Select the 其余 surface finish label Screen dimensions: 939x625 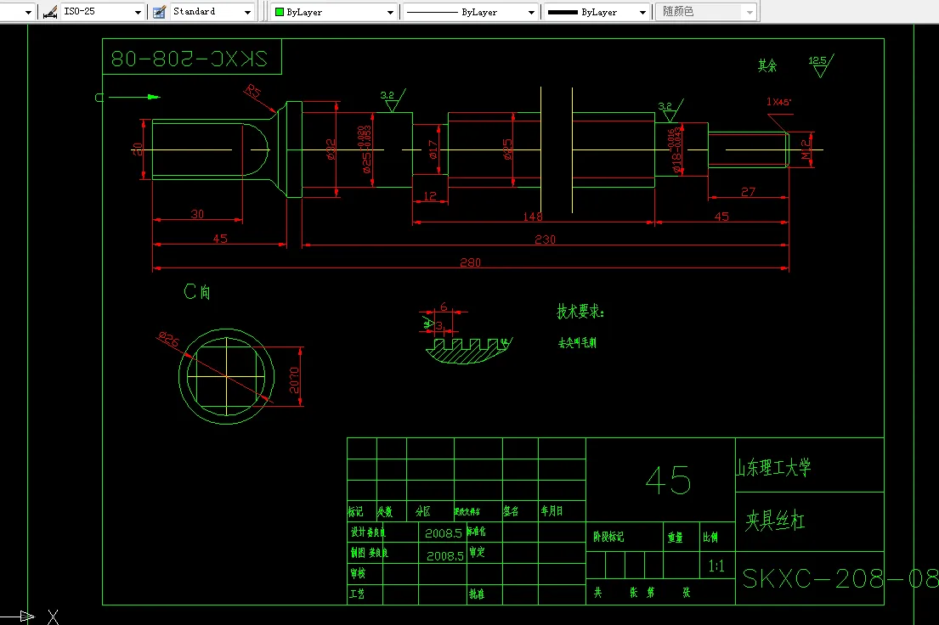coord(767,65)
